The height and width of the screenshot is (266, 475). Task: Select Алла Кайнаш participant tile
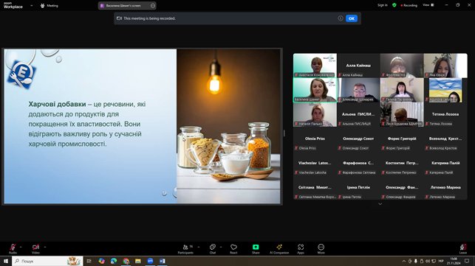358,66
